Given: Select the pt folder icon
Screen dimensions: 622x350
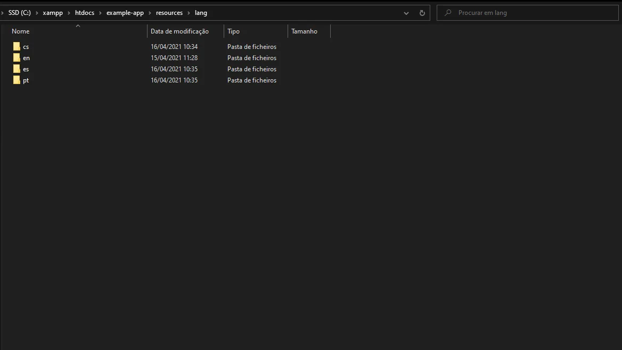Looking at the screenshot, I should [x=17, y=80].
